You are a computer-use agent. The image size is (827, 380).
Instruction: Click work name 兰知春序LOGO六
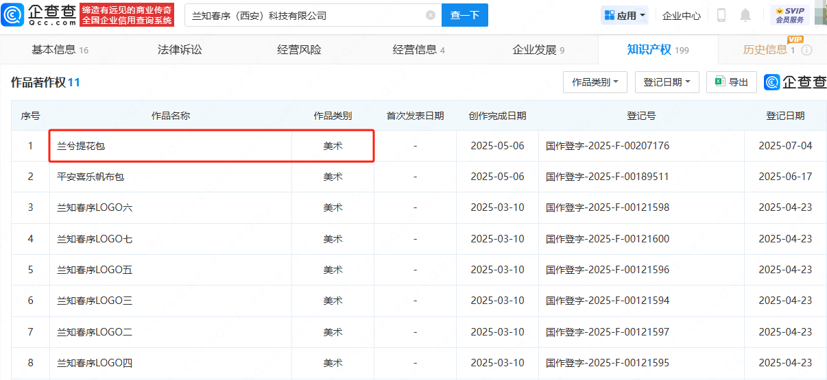pos(95,207)
